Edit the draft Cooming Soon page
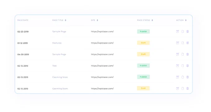Viewport: 211px width, 112px height. point(177,88)
